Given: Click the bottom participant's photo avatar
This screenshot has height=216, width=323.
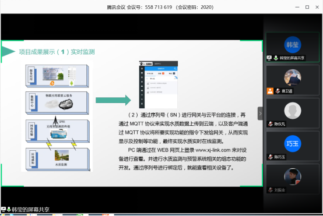Looking at the screenshot, I should [293, 176].
